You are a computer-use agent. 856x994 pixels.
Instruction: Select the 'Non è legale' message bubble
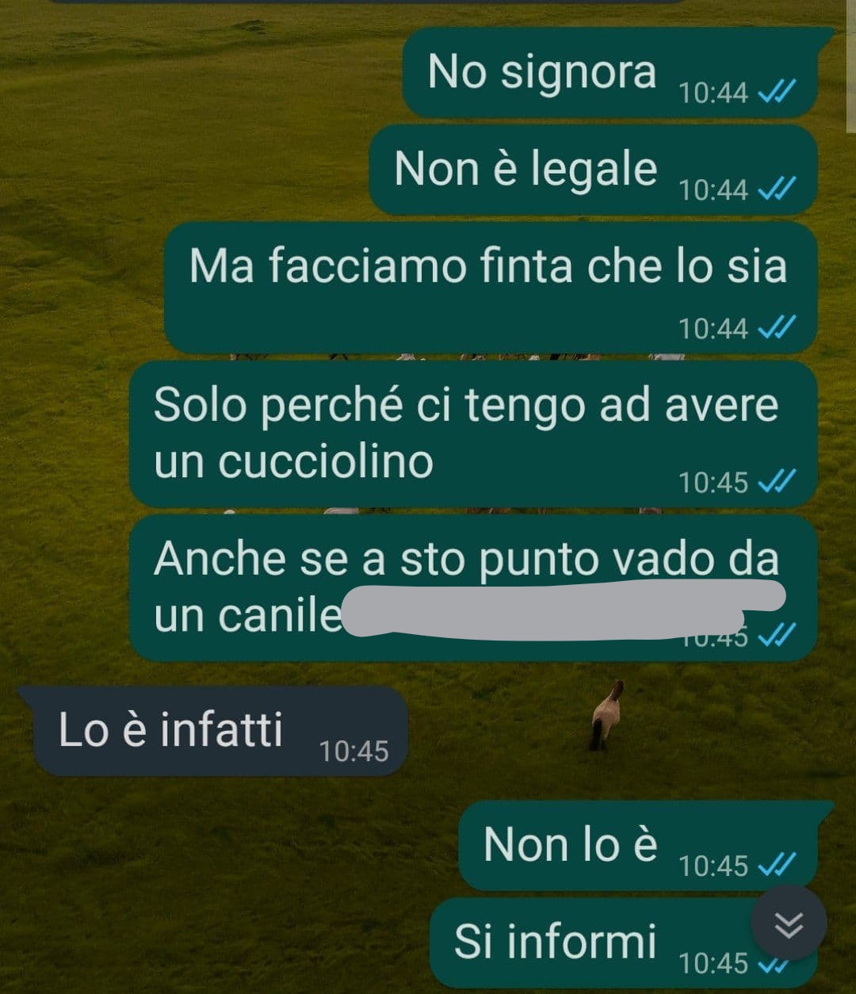click(593, 170)
